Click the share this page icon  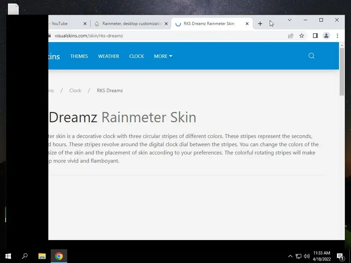point(291,36)
